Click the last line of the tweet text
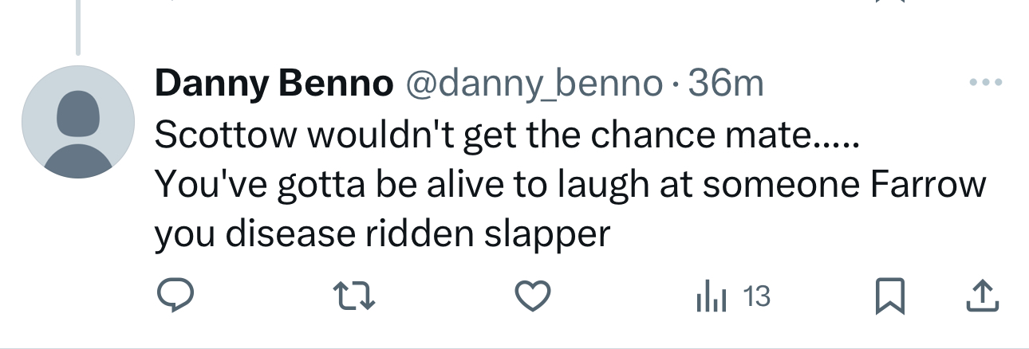The width and height of the screenshot is (1029, 349). (381, 233)
